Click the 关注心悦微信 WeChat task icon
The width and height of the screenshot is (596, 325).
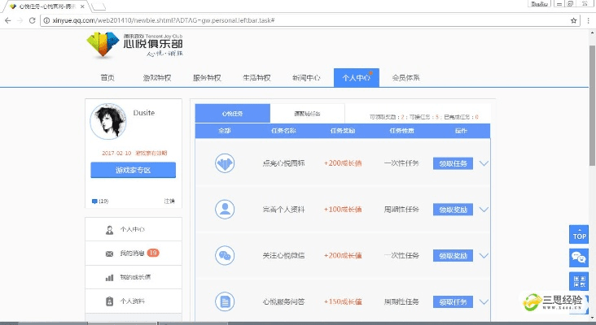click(225, 256)
